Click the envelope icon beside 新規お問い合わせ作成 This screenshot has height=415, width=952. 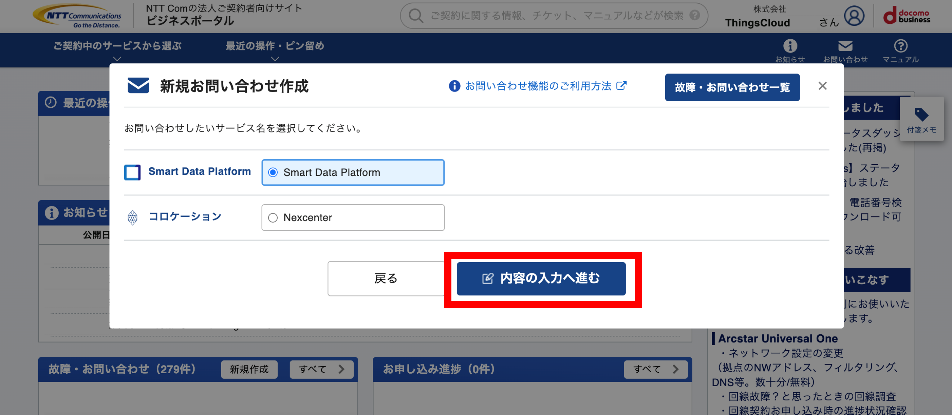[x=138, y=86]
